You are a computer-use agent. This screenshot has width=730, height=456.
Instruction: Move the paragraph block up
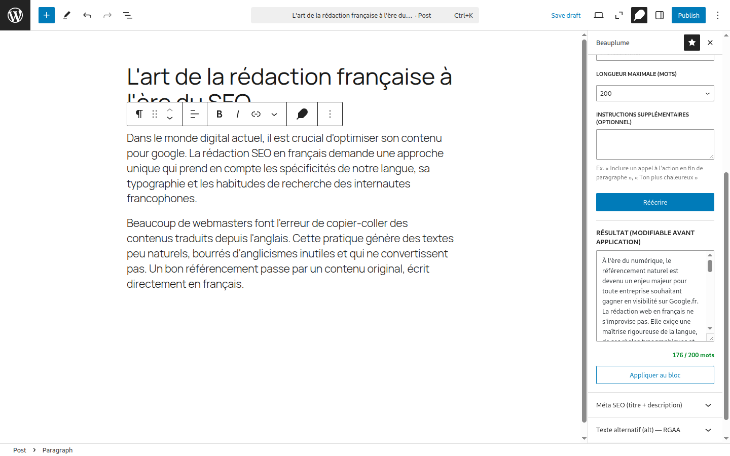pos(170,109)
